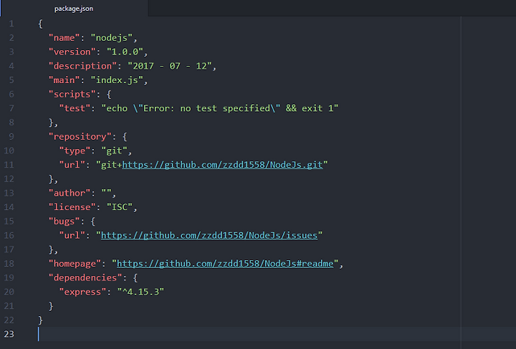Click the "repository" key
The height and width of the screenshot is (349, 516).
pyautogui.click(x=80, y=137)
